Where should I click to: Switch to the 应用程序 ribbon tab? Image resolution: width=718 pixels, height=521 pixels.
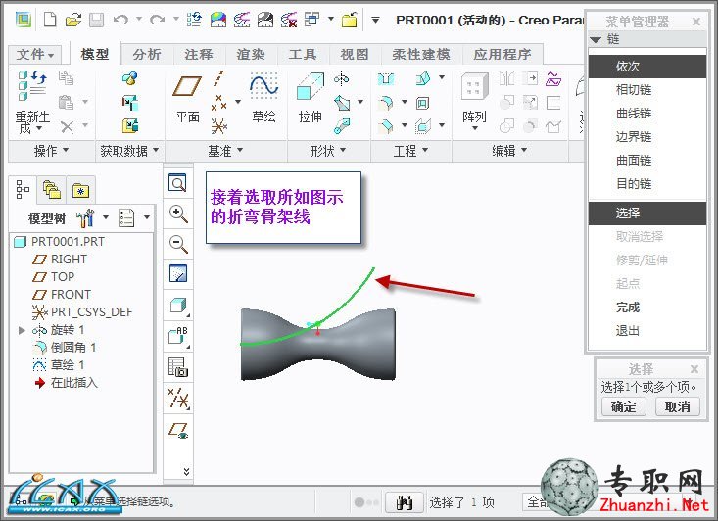pos(503,55)
